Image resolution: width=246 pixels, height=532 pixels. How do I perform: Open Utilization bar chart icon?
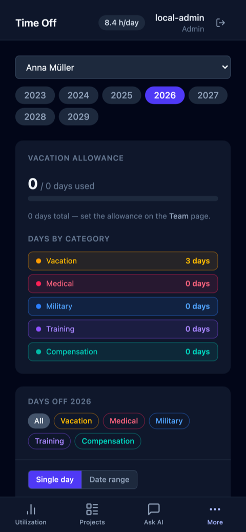tap(31, 509)
